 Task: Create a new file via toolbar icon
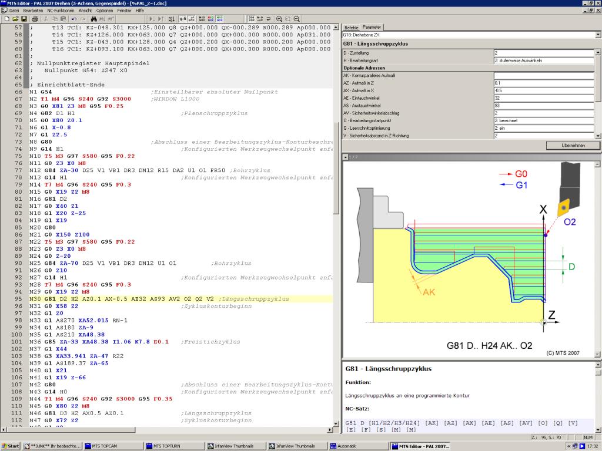point(7,19)
